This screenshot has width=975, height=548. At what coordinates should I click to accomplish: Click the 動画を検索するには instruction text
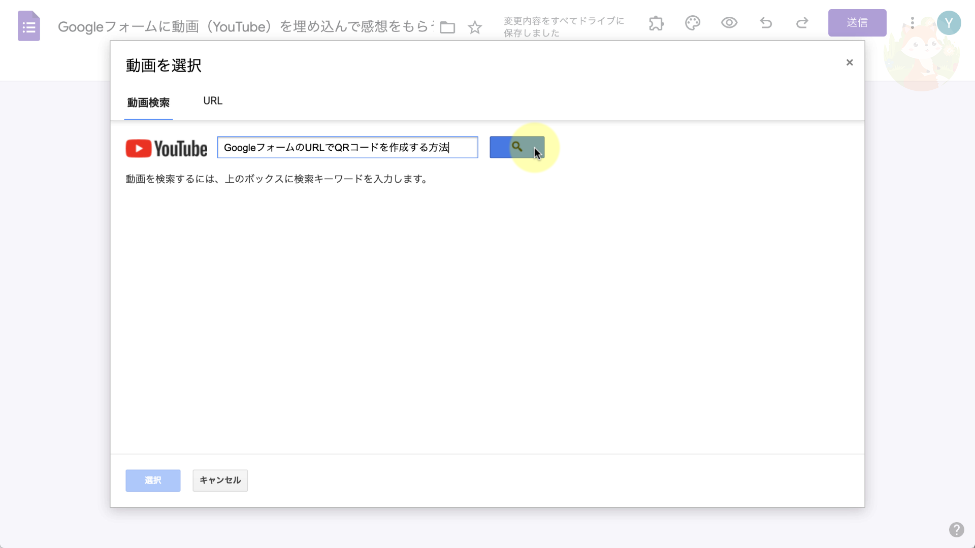277,179
